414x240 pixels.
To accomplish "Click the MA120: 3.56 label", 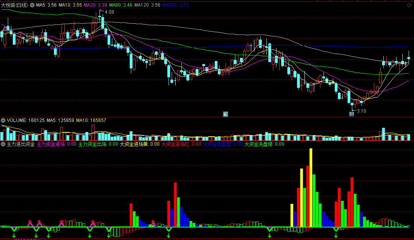I will [147, 5].
